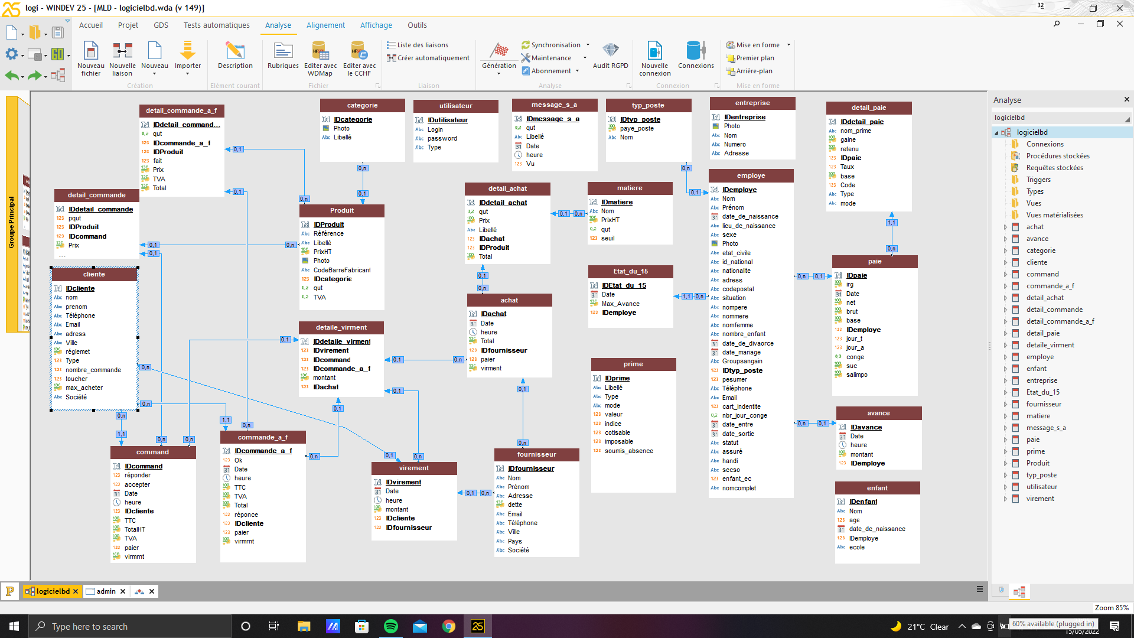
Task: Open Chrome from the taskbar
Action: point(449,626)
